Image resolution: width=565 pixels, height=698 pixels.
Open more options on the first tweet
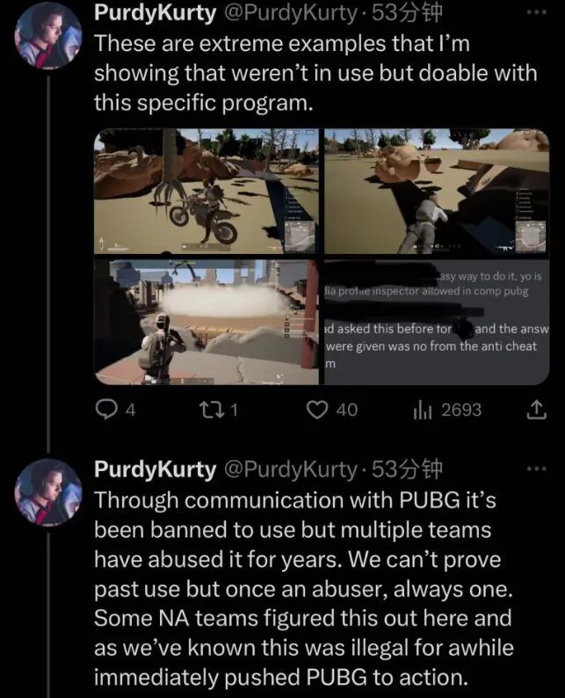[x=537, y=12]
